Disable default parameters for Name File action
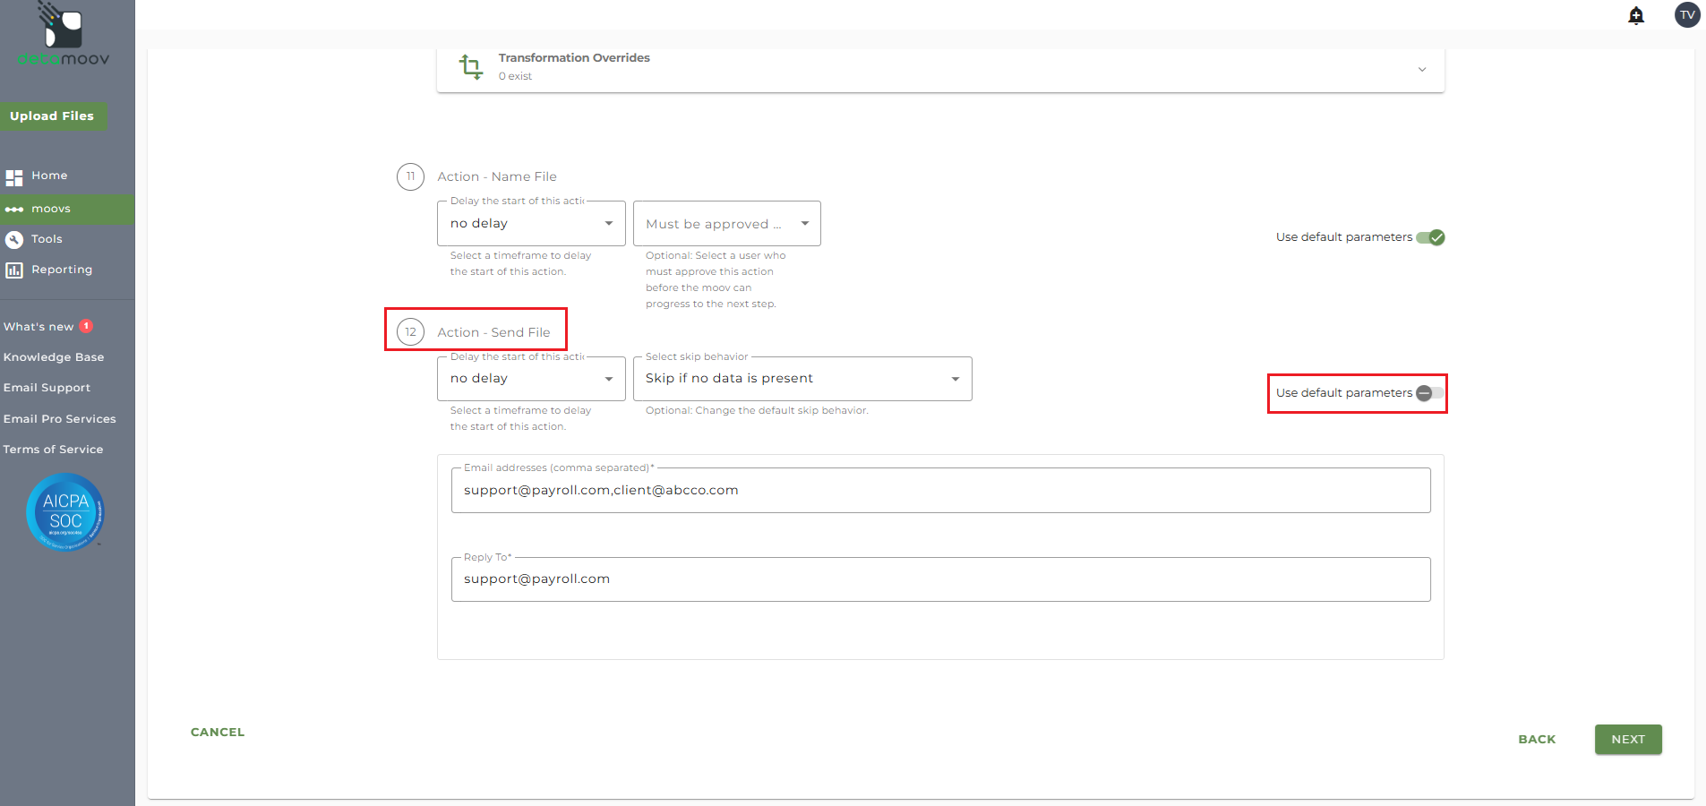The image size is (1706, 806). click(x=1430, y=237)
